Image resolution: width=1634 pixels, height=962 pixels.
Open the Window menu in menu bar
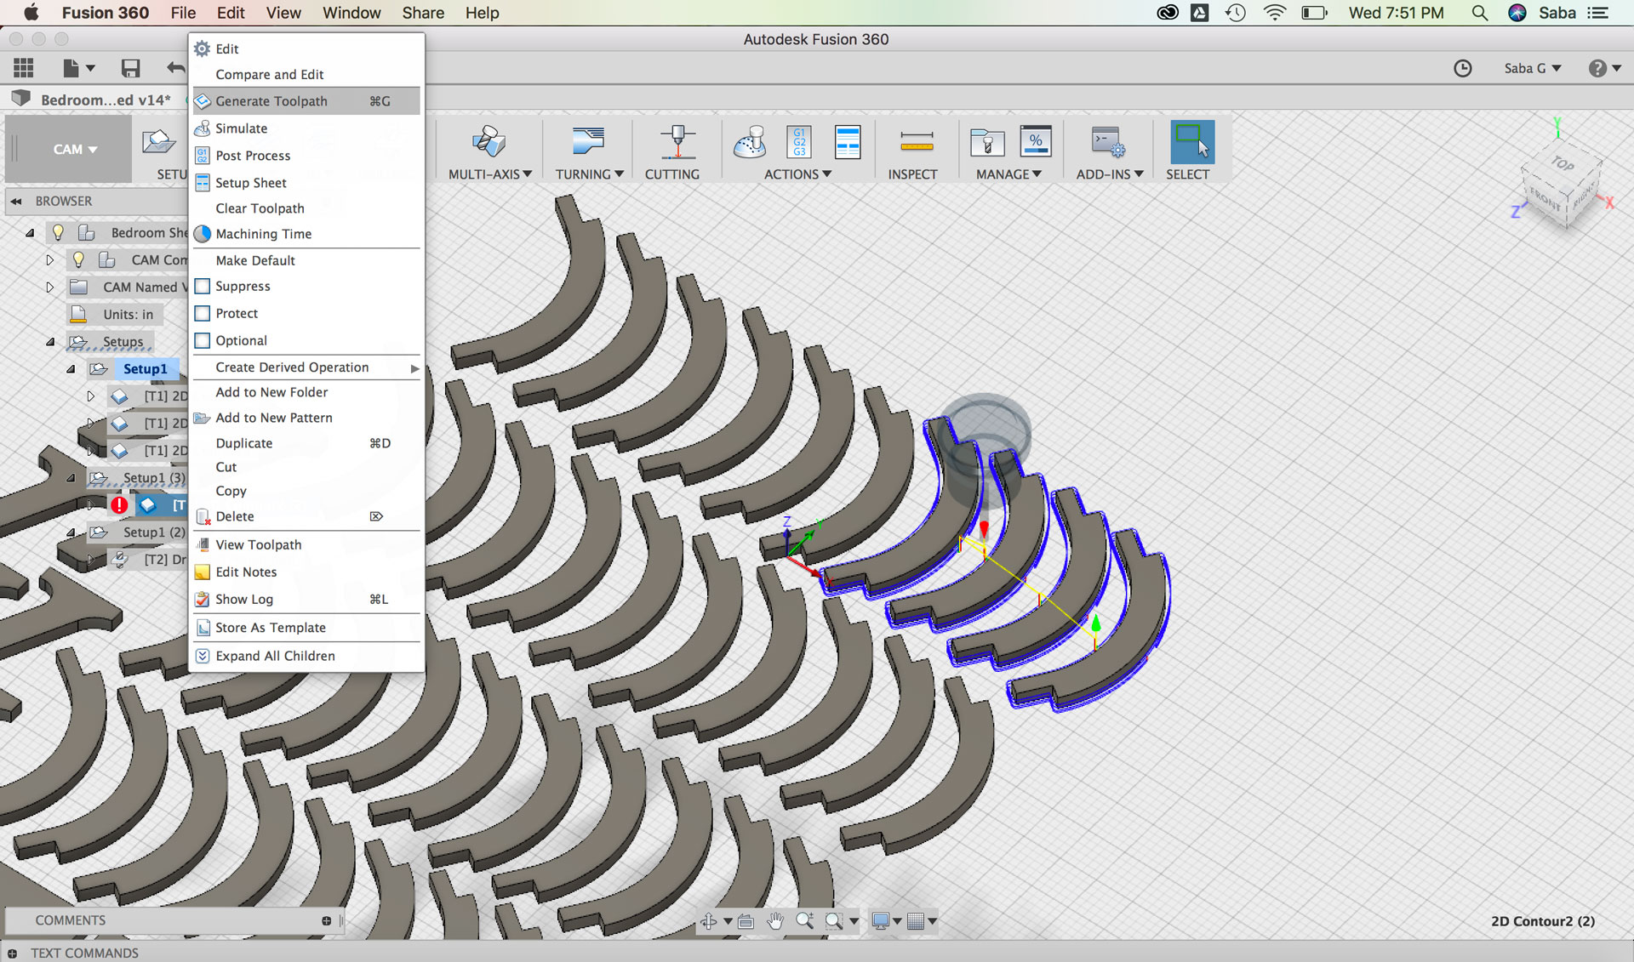click(x=351, y=13)
